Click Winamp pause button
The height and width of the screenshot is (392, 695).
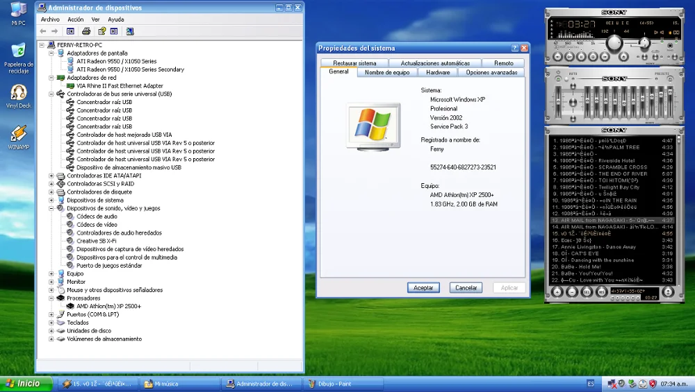[581, 57]
